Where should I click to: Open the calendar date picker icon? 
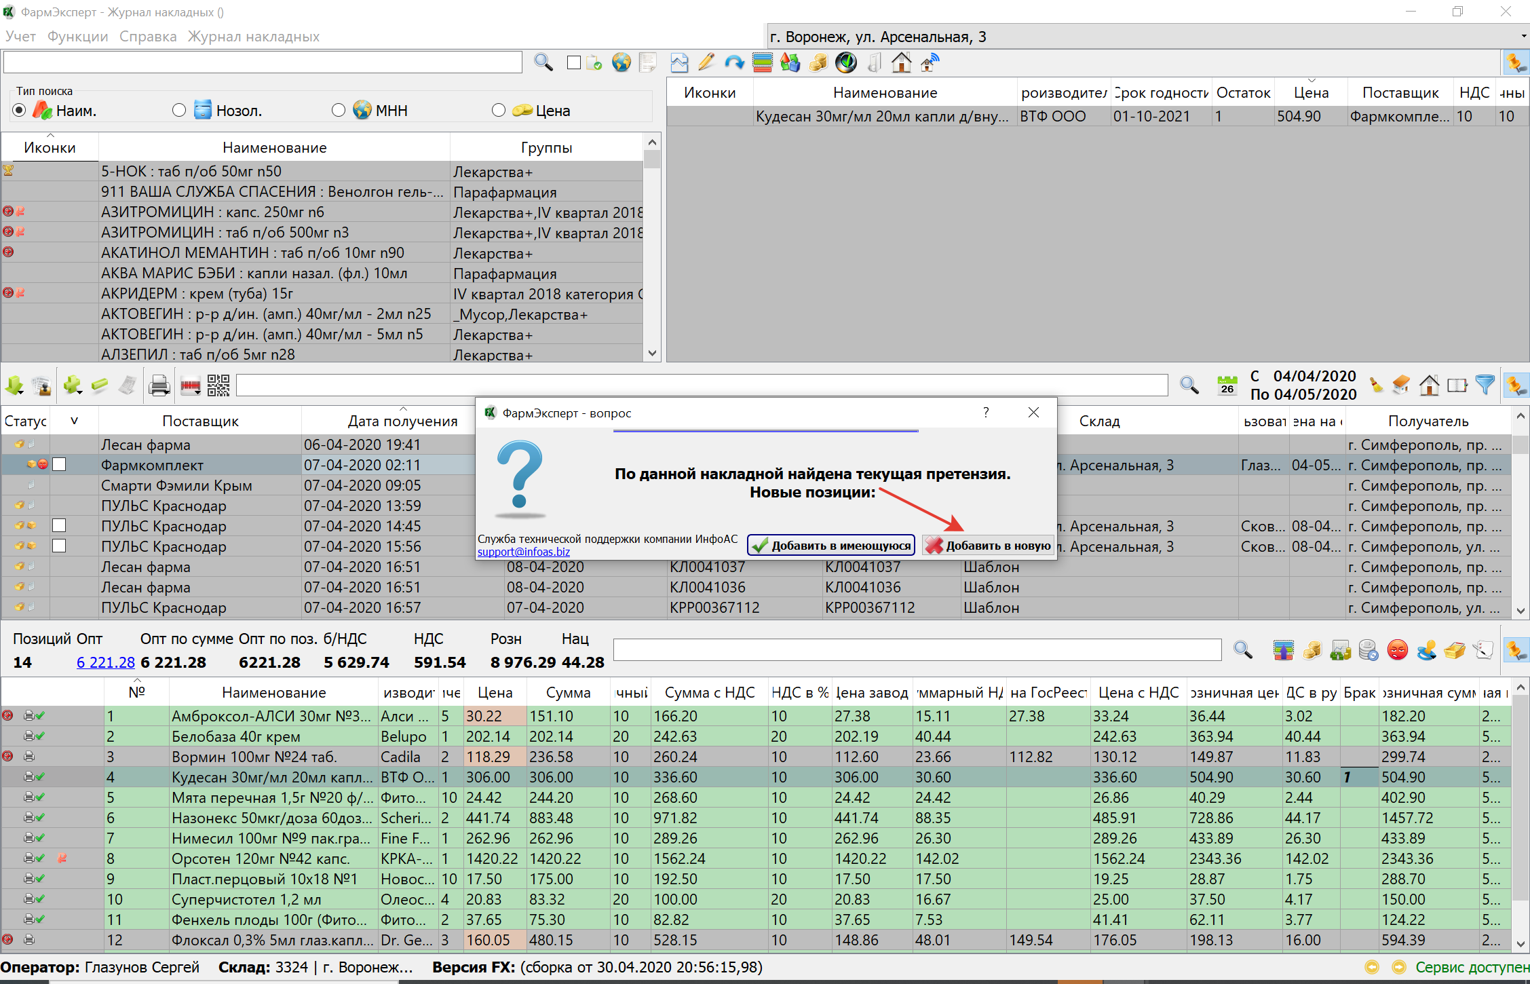click(x=1227, y=385)
